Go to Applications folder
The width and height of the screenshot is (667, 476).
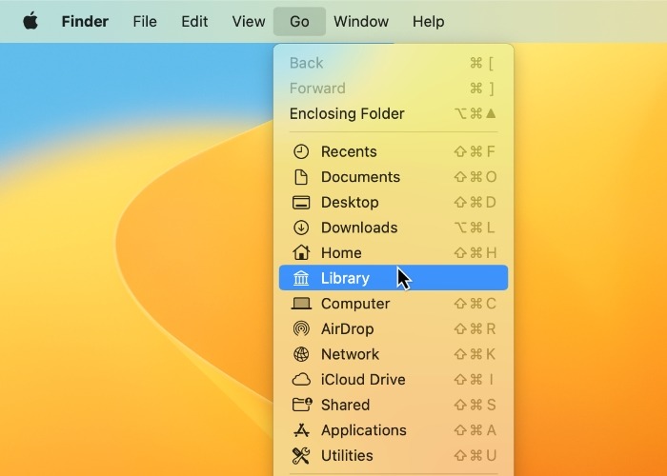(x=394, y=430)
